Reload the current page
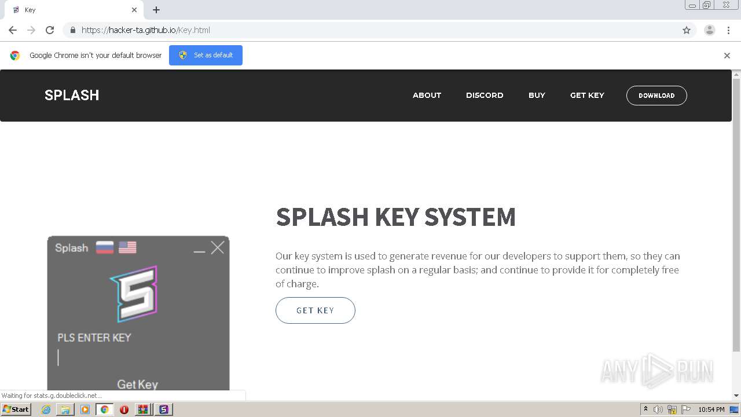The image size is (741, 417). [x=50, y=30]
